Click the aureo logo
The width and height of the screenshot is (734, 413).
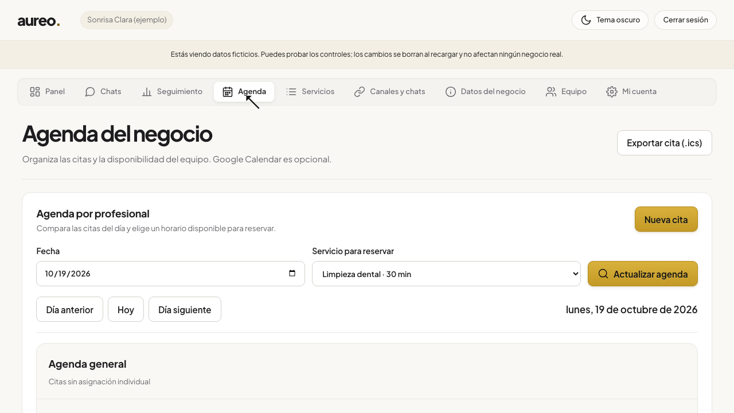(x=38, y=21)
